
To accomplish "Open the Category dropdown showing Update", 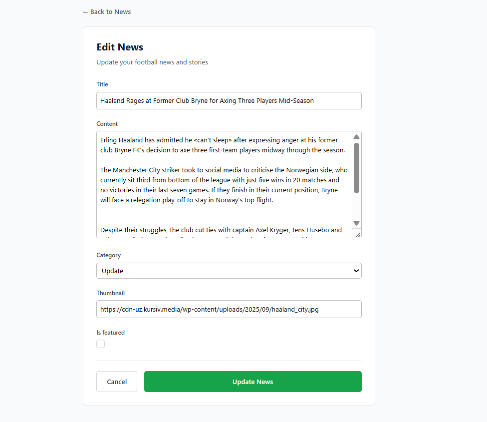I will tap(229, 271).
